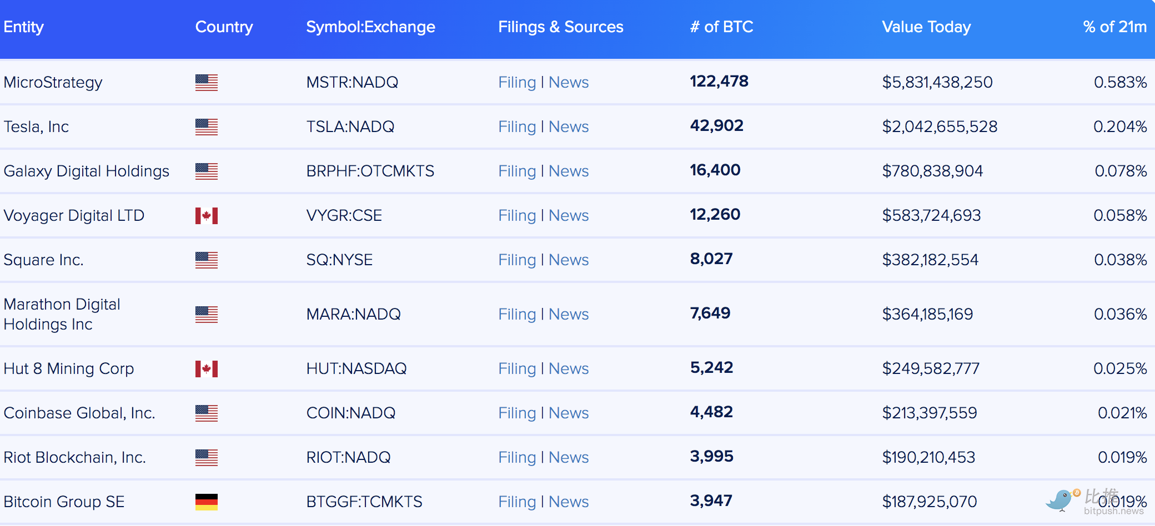Open the Filing link for Tesla, Inc

(517, 127)
